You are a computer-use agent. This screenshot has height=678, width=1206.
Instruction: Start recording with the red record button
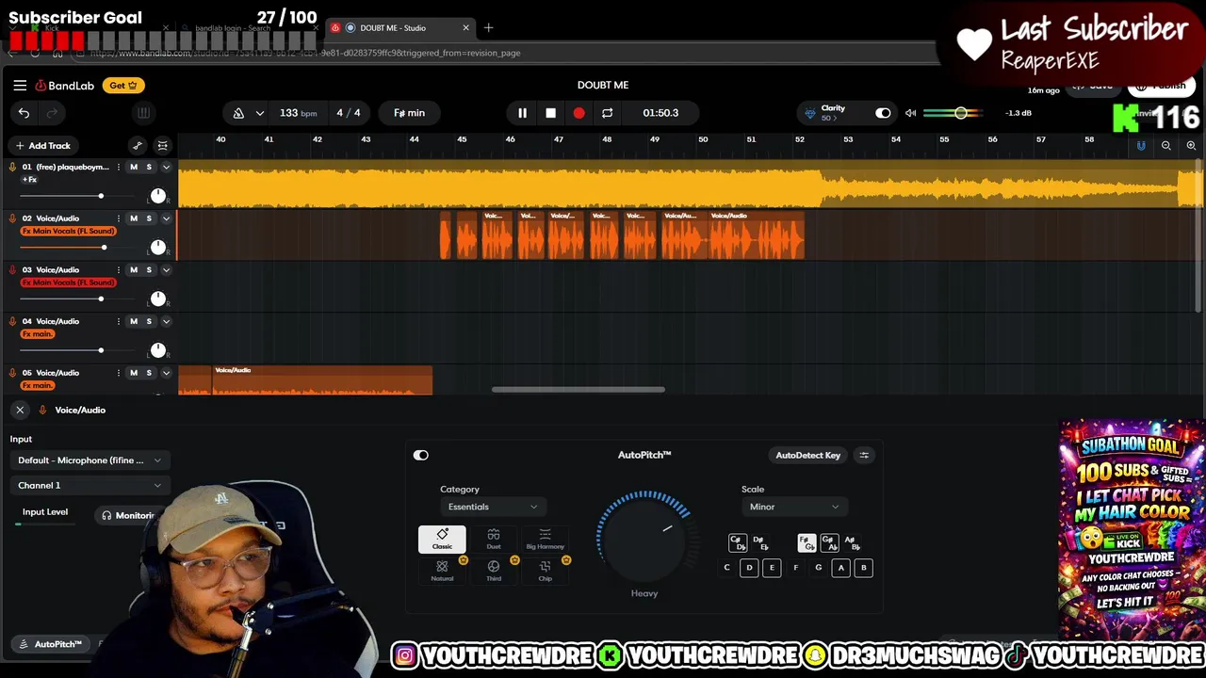[x=579, y=113]
